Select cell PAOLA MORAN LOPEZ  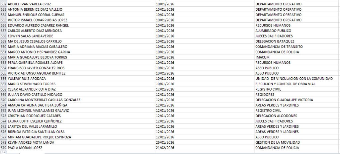tap(81, 147)
